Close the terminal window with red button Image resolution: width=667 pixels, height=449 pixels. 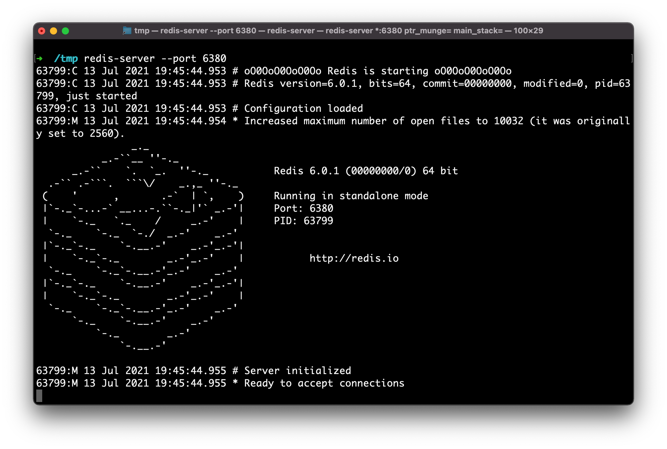click(x=42, y=31)
